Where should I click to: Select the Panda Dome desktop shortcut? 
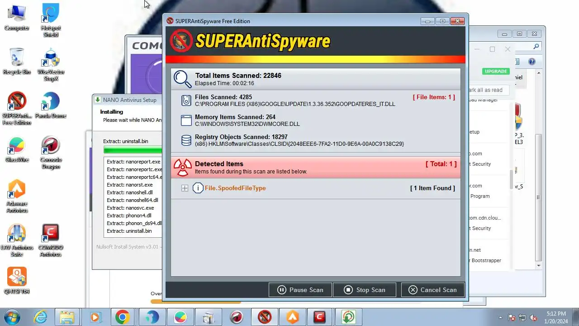click(51, 105)
